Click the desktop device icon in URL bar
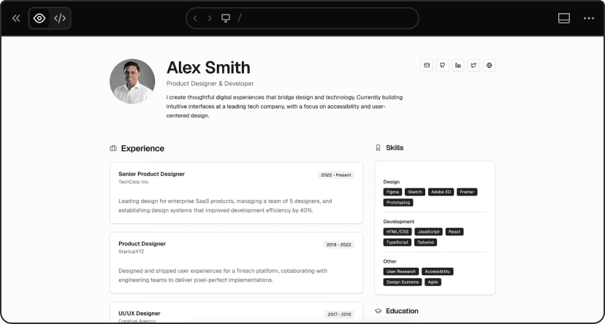 tap(226, 18)
